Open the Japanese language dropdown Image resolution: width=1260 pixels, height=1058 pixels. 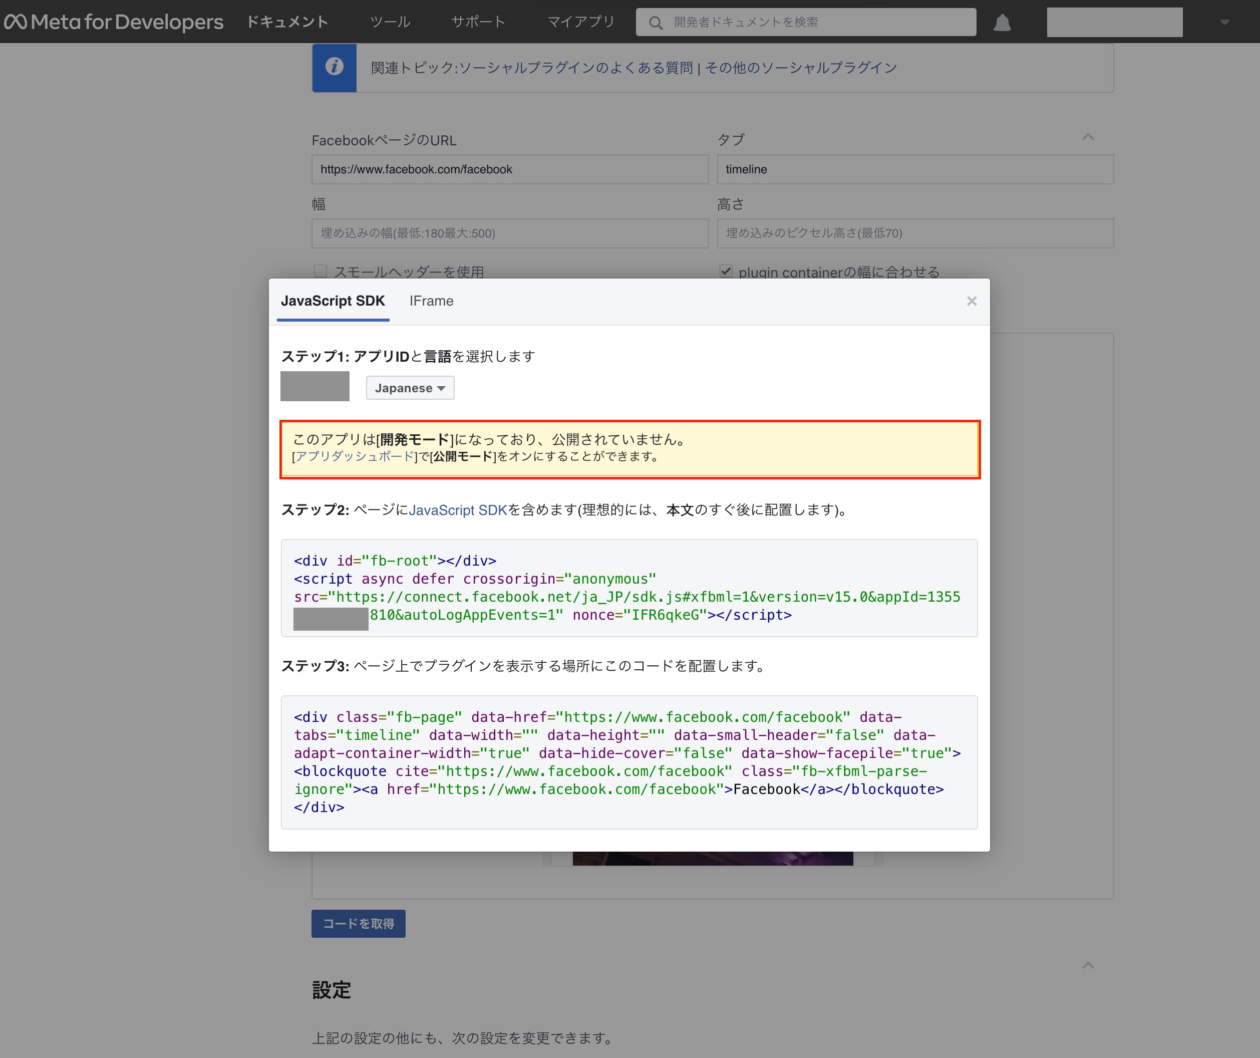click(410, 388)
